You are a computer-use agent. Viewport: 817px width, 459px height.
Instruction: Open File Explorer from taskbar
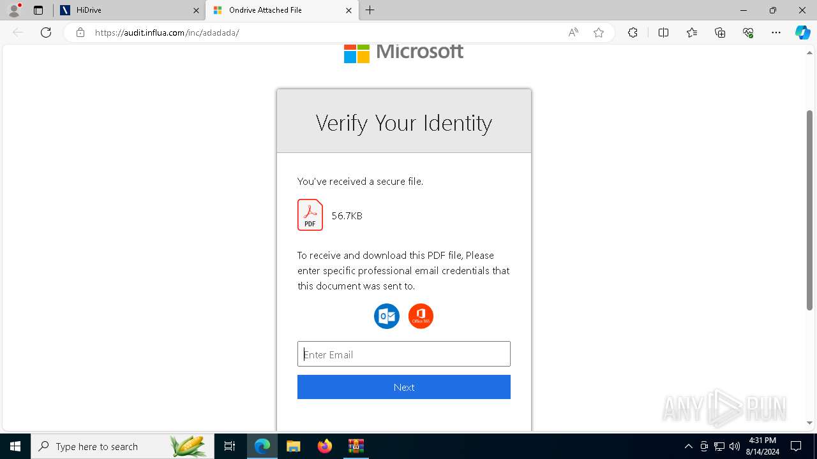(x=293, y=446)
